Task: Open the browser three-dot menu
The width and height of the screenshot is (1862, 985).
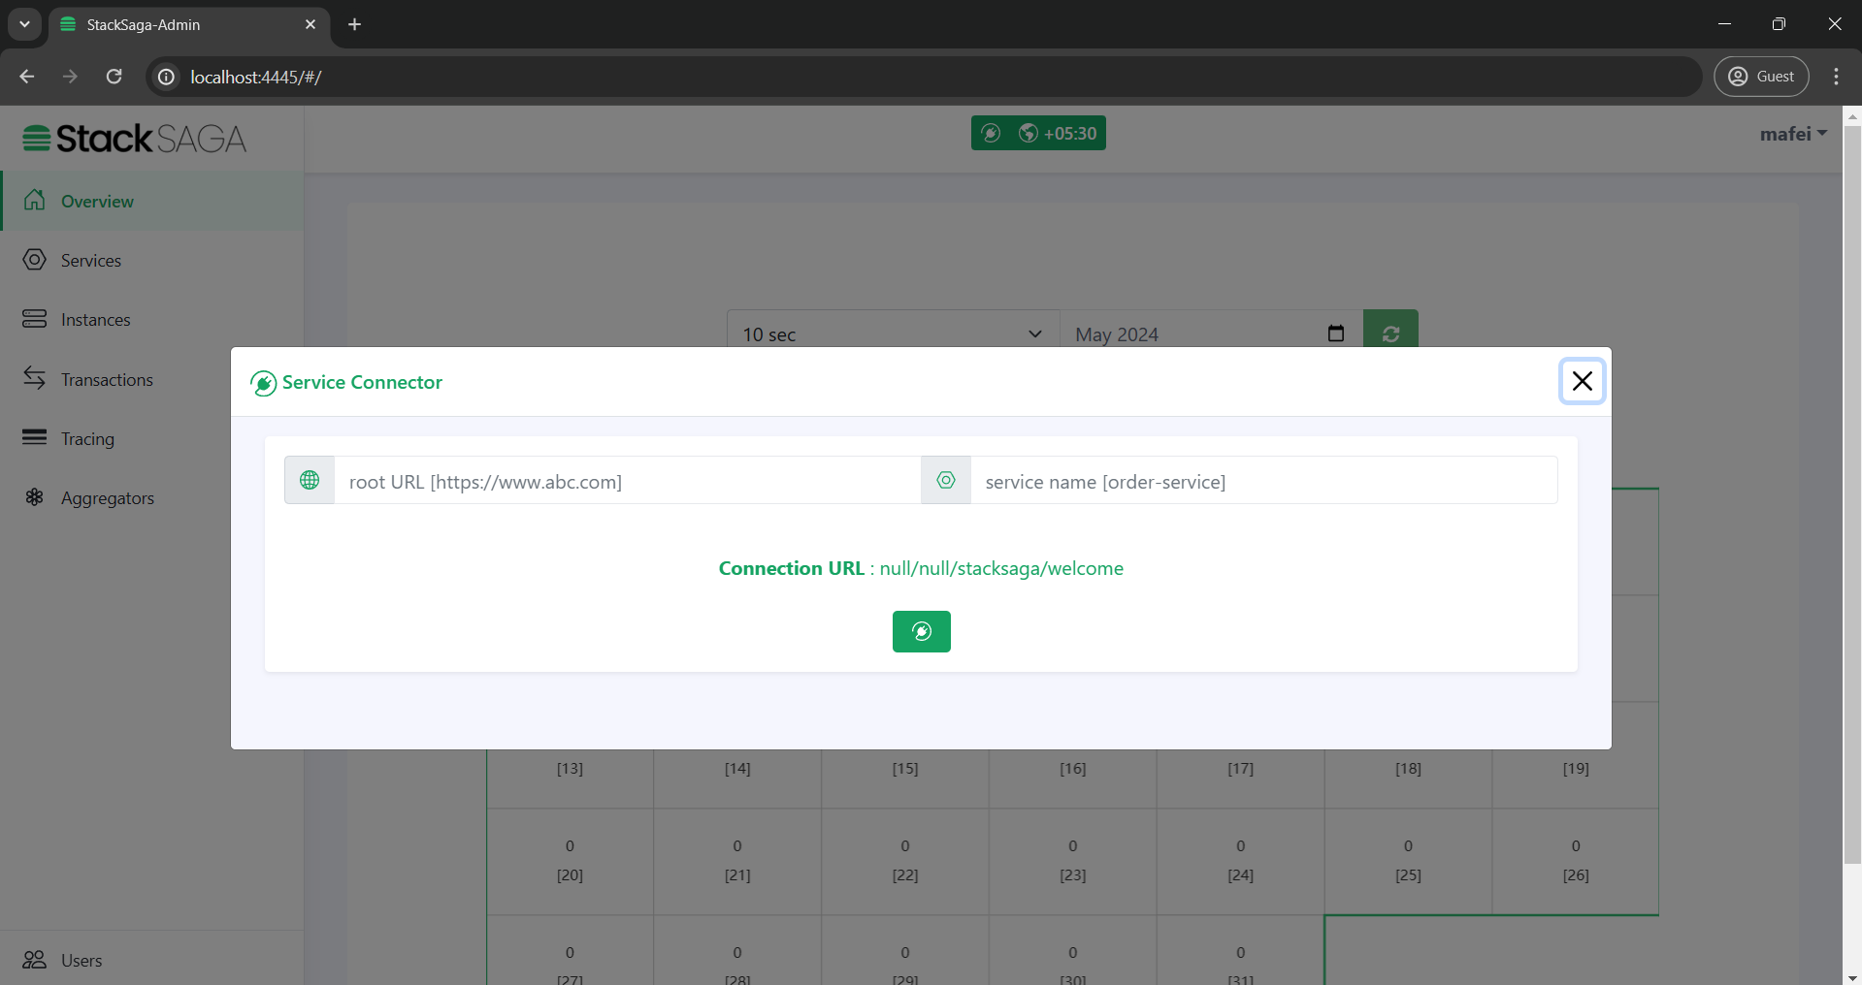Action: (x=1836, y=77)
